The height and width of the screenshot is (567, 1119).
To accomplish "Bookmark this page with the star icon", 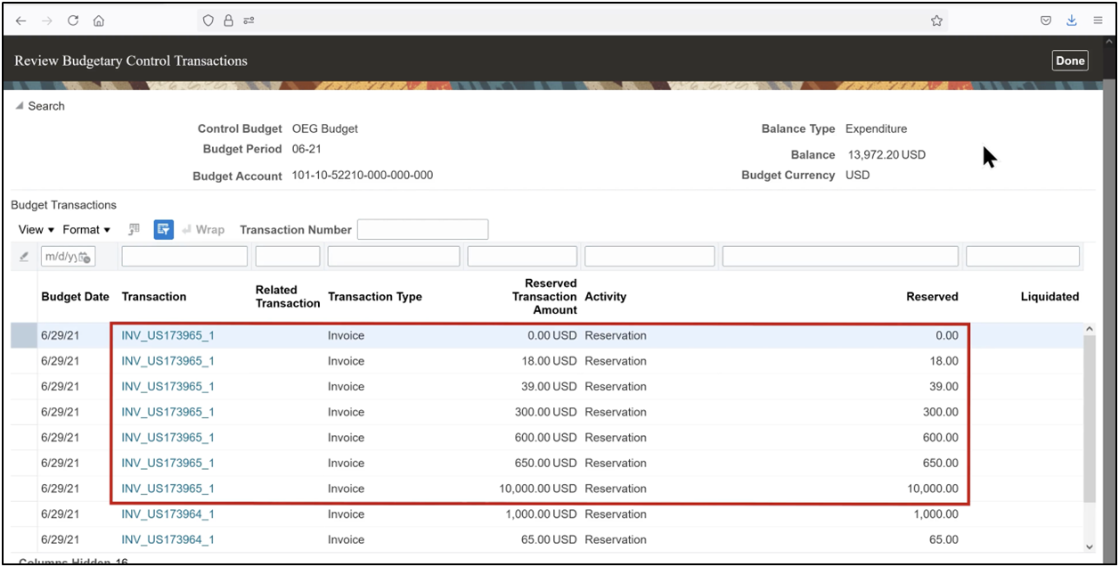I will [x=936, y=20].
